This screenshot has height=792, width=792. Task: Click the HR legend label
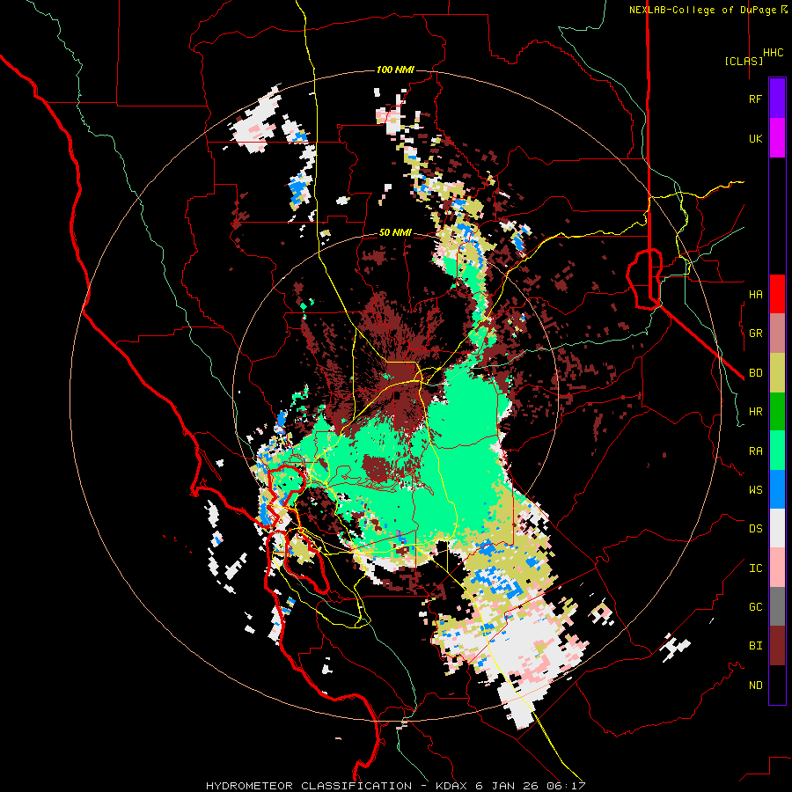(755, 412)
